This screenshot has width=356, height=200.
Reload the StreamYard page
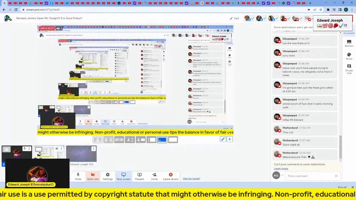point(16,9)
